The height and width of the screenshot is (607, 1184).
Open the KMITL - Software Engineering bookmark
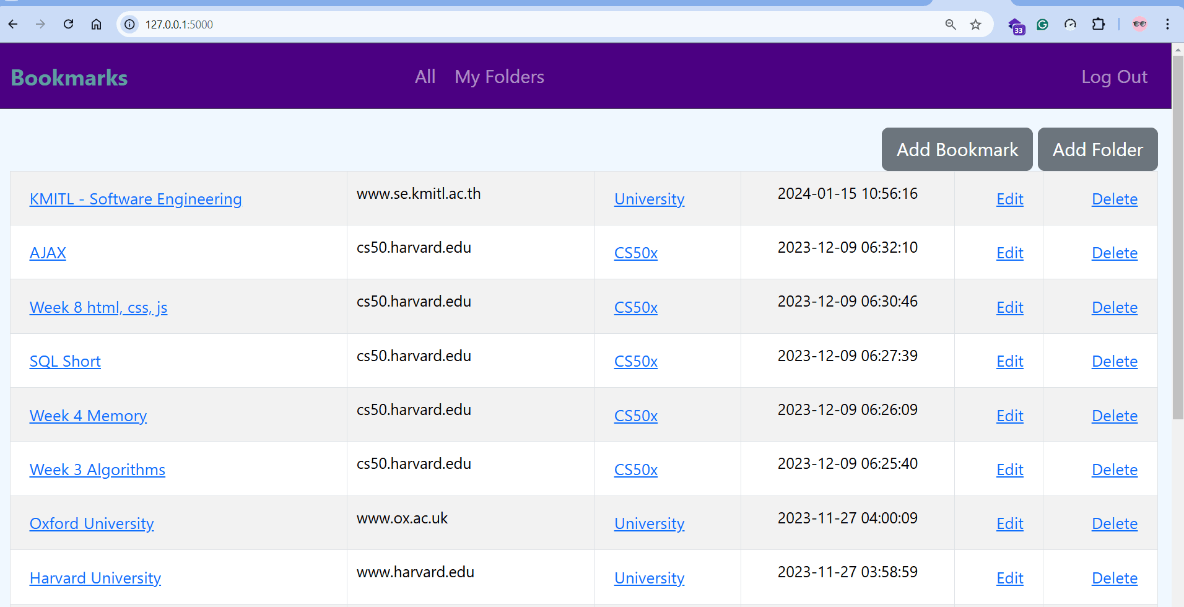click(x=136, y=199)
